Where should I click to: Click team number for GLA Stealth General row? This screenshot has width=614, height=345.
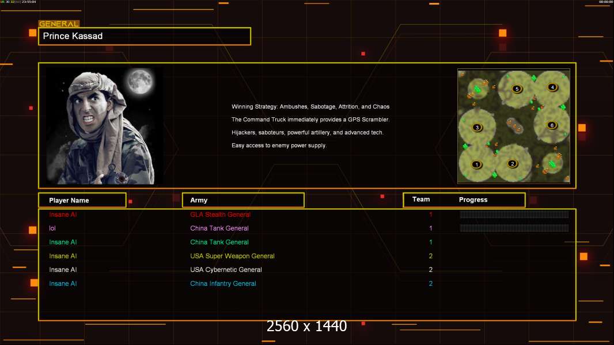click(x=431, y=214)
